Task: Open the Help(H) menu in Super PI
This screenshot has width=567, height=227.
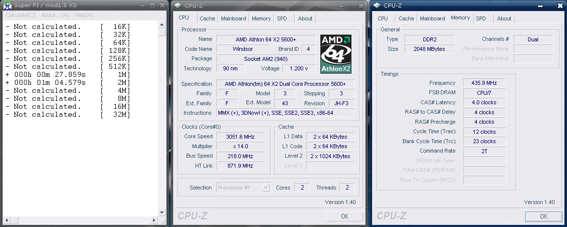Action: (x=84, y=15)
